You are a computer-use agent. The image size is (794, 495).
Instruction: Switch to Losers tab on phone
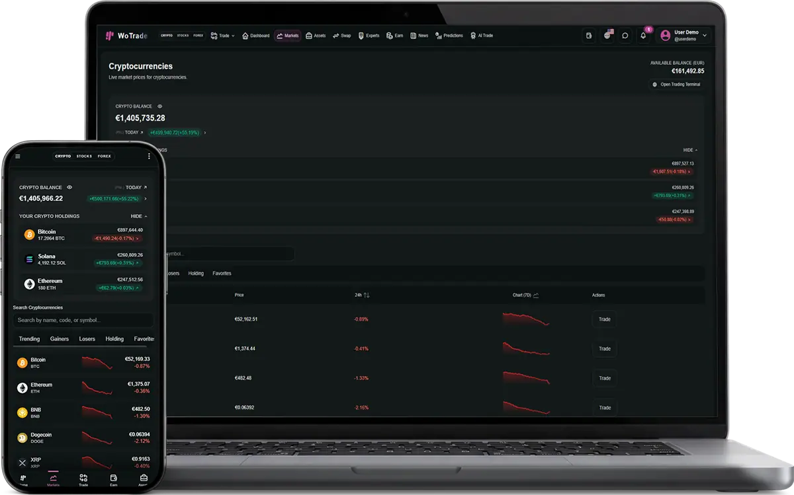point(87,339)
